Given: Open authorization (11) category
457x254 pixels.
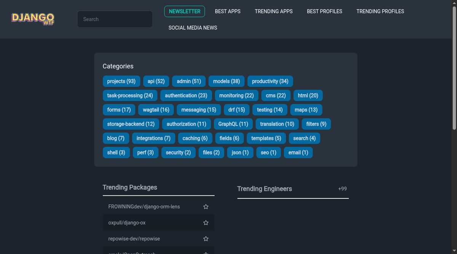Looking at the screenshot, I should click(x=186, y=124).
